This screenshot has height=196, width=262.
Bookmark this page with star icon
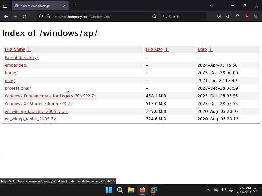coord(154,16)
